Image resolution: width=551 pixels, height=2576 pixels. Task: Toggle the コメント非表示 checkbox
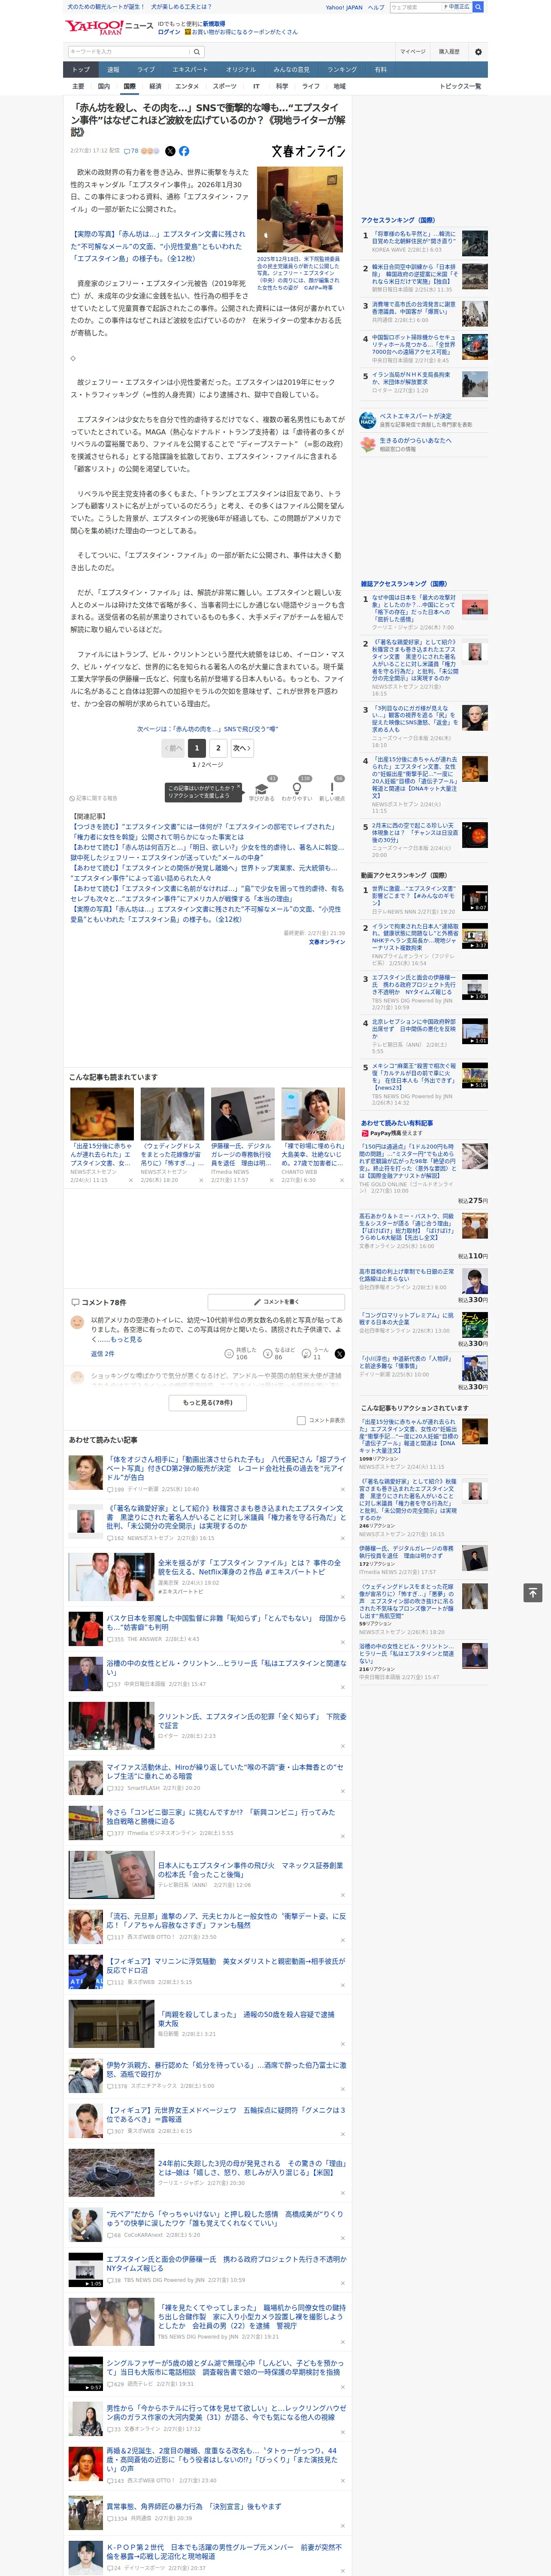301,1420
